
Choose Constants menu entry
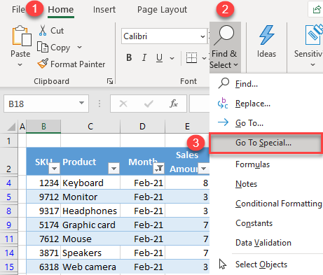[254, 223]
